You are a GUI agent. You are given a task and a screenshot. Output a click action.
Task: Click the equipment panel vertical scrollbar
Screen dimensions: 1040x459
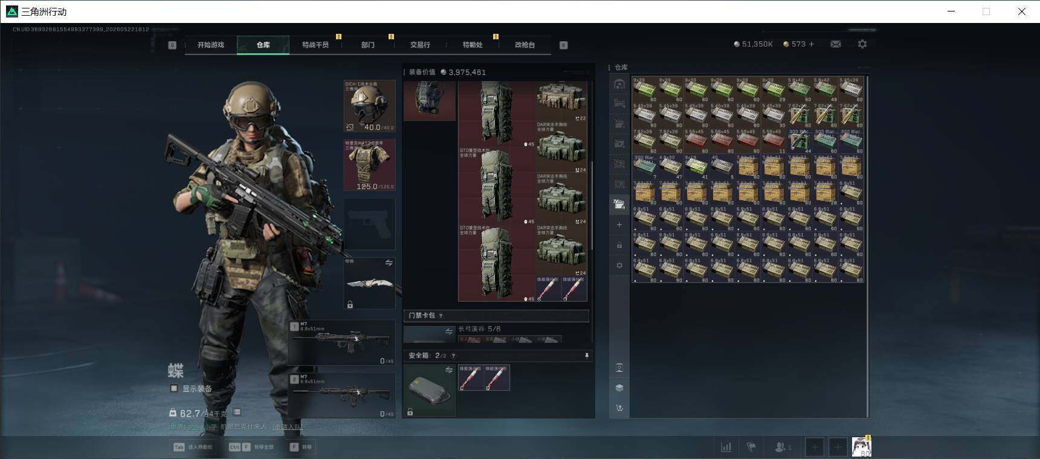[x=593, y=206]
